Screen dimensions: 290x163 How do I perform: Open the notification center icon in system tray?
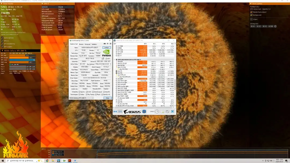pos(287,161)
